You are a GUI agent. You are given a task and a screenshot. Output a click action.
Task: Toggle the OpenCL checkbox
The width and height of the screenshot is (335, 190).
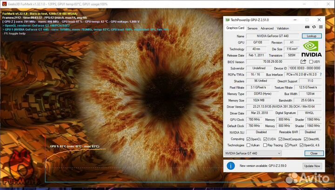(248, 139)
